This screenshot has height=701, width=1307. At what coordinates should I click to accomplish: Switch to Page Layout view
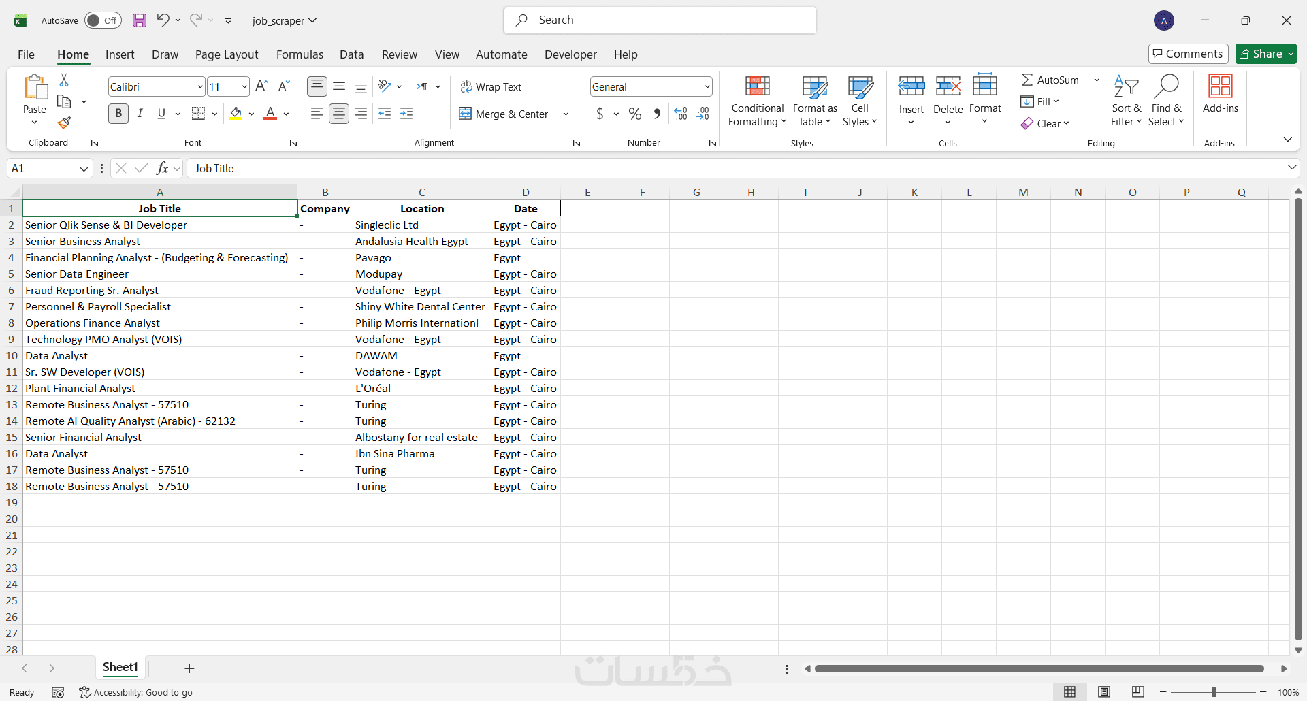tap(1104, 692)
